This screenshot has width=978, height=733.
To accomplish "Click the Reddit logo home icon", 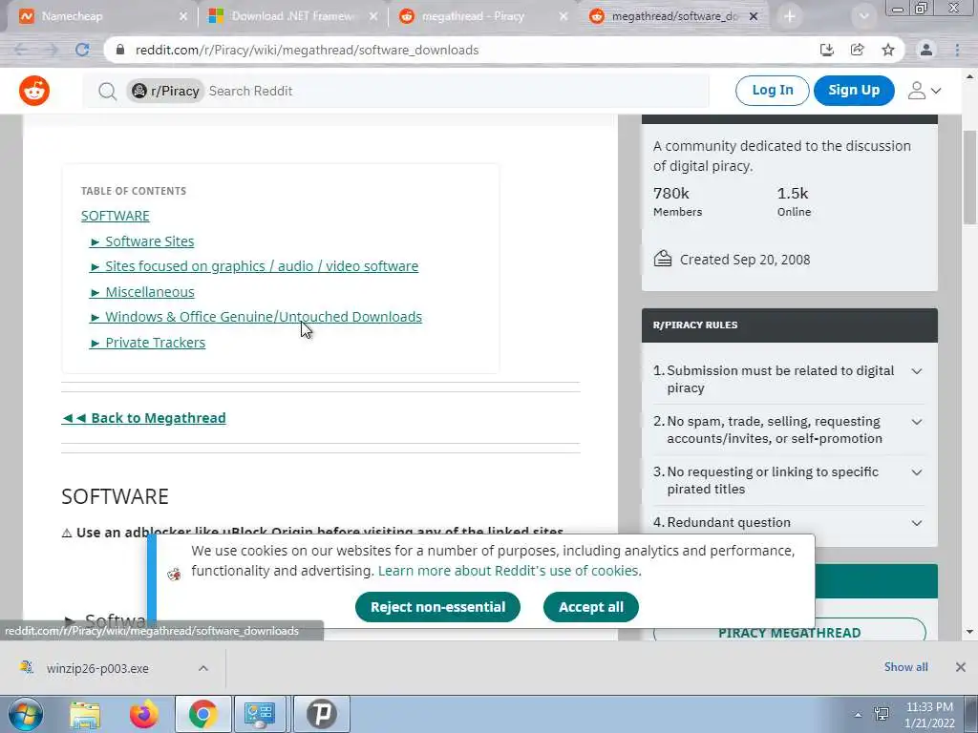I will click(x=34, y=91).
